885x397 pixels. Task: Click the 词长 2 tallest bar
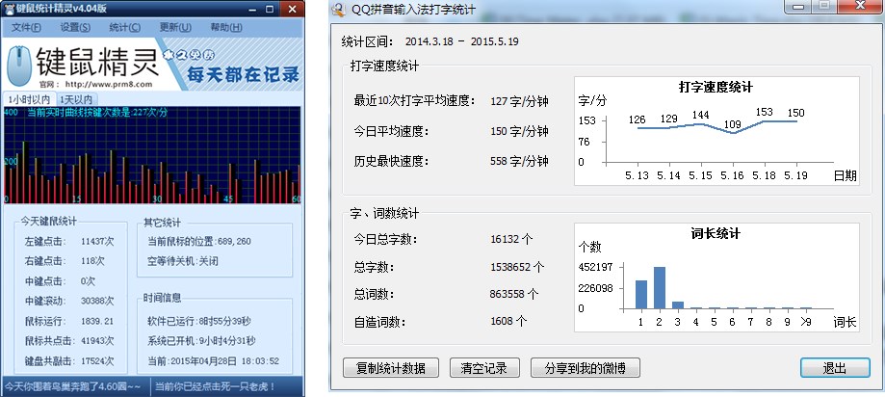click(x=660, y=287)
